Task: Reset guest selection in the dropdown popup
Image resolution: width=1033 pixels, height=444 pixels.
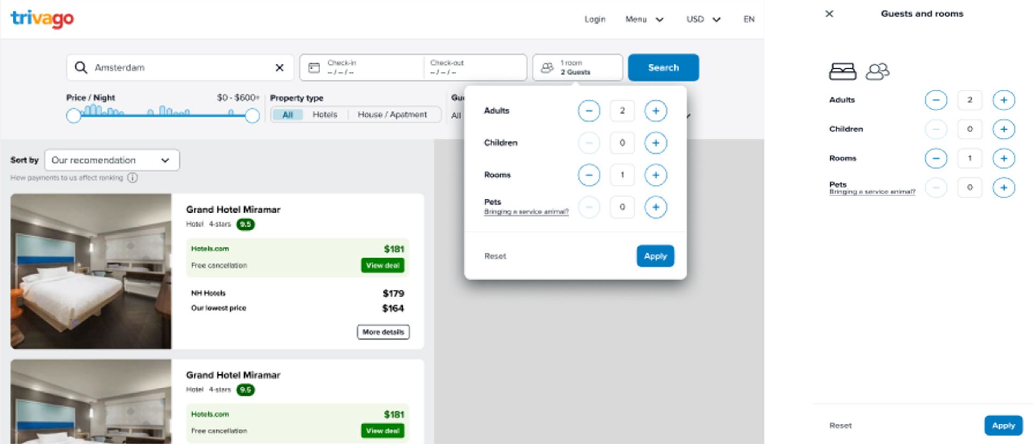Action: point(495,256)
